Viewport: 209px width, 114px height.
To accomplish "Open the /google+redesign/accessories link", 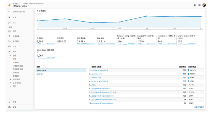I will coord(103,96).
